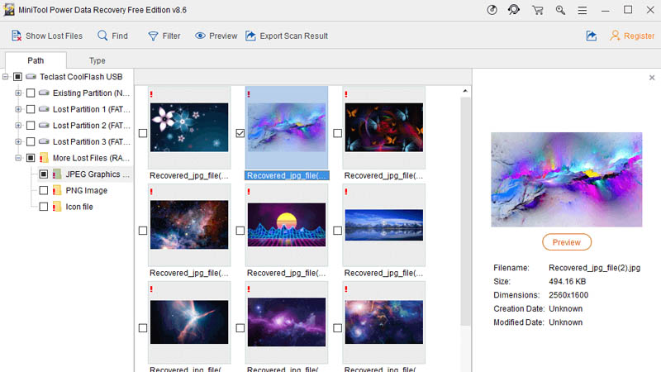The width and height of the screenshot is (661, 372).
Task: Select the red nebula thumbnail
Action: [189, 225]
